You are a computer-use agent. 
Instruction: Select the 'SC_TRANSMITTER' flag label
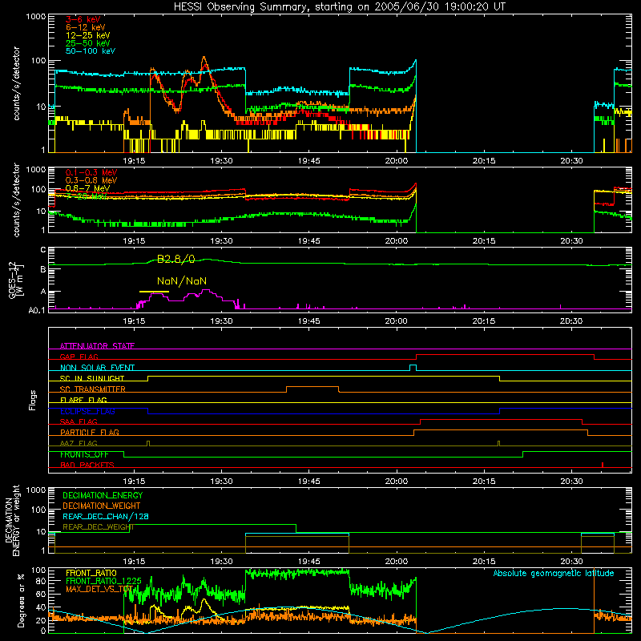pos(93,389)
